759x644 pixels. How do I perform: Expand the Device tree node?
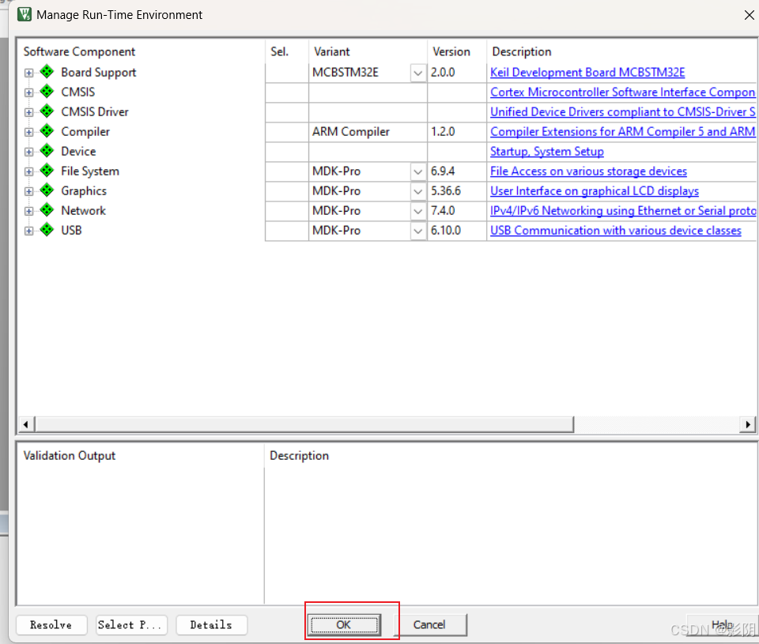pos(29,152)
